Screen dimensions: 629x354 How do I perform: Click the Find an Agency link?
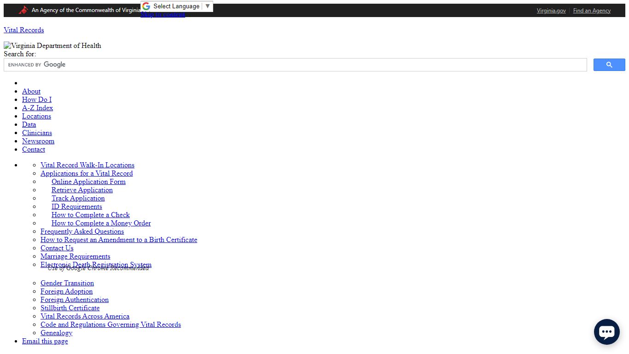coord(592,11)
